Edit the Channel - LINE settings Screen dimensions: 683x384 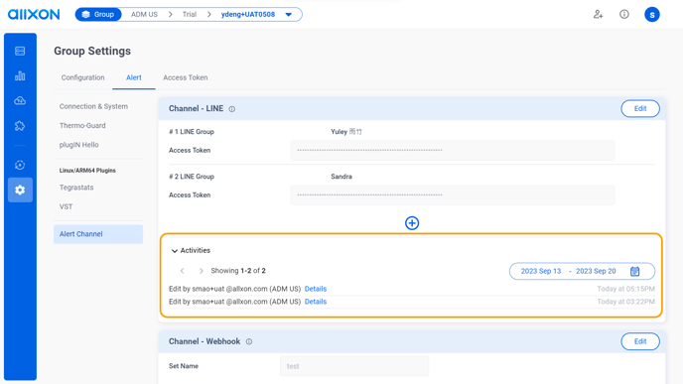pos(640,108)
